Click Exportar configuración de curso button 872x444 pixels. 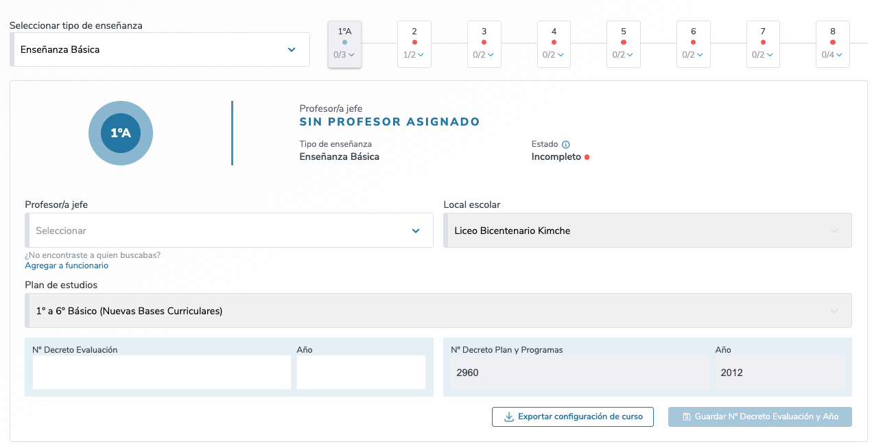(x=573, y=417)
